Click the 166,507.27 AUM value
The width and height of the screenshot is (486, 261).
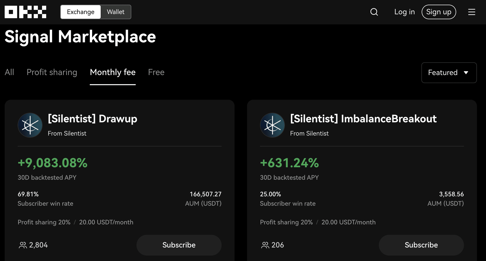coord(206,194)
